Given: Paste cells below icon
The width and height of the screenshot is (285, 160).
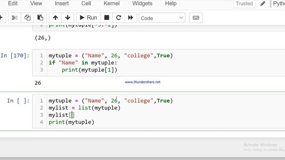Looking at the screenshot, I should [x=40, y=18].
